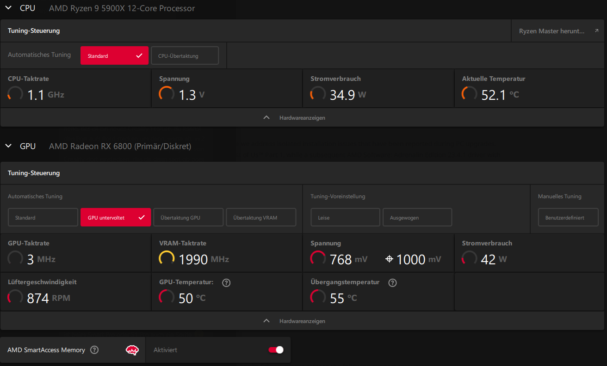
Task: Select Ausgewogen tuning preset
Action: coord(417,217)
